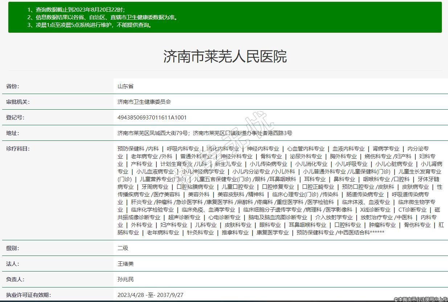The height and width of the screenshot is (302, 448).
Task: Select the 地址 row label
Action: point(13,133)
